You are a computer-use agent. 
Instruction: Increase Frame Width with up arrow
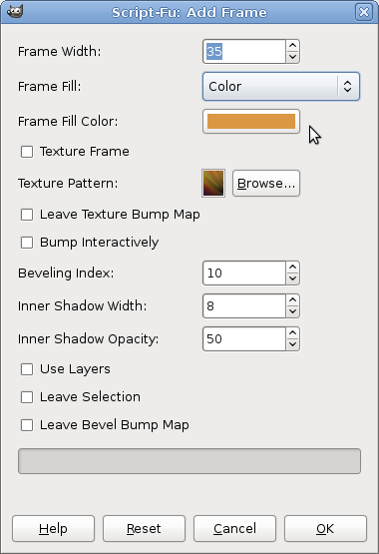[292, 46]
